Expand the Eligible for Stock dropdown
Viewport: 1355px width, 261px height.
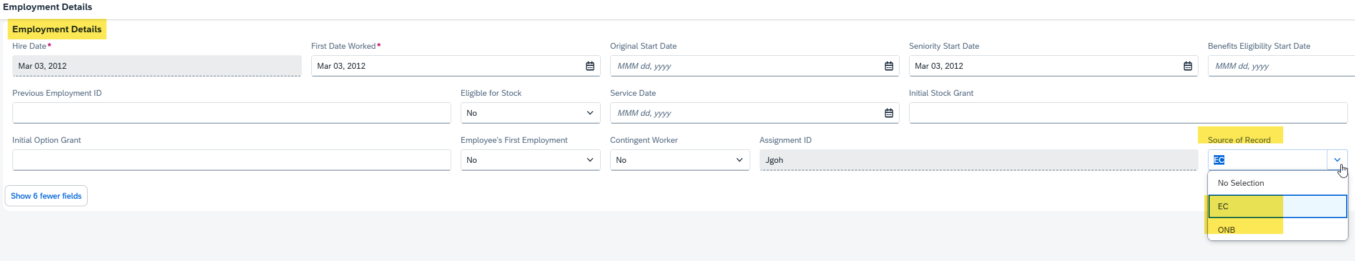[530, 113]
